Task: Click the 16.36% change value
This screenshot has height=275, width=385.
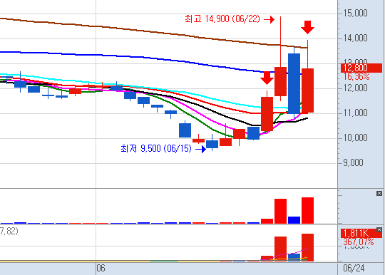Action: click(356, 77)
